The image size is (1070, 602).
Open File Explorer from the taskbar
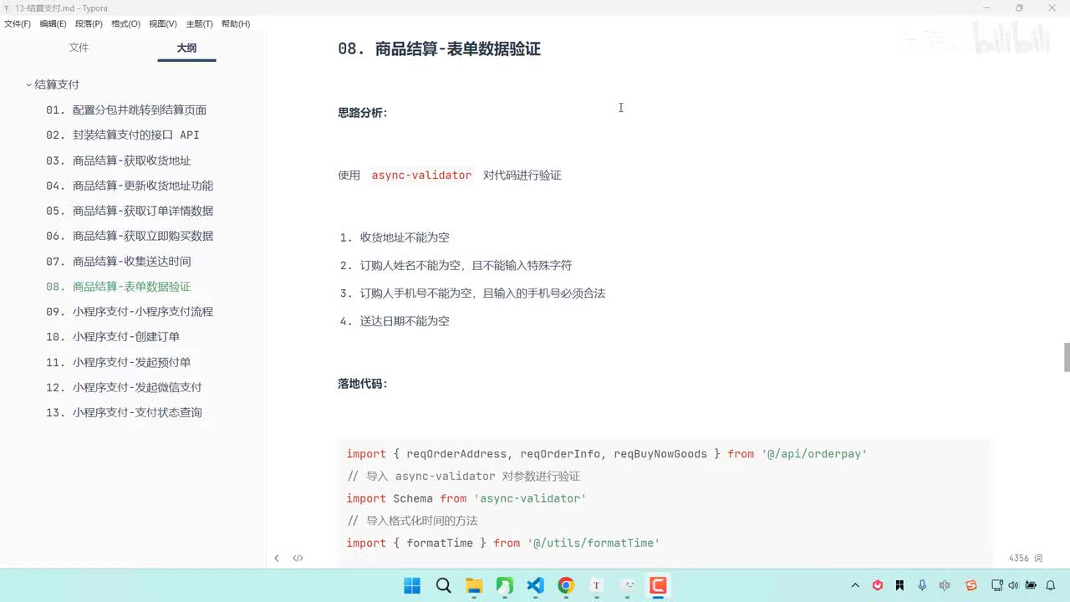(474, 585)
